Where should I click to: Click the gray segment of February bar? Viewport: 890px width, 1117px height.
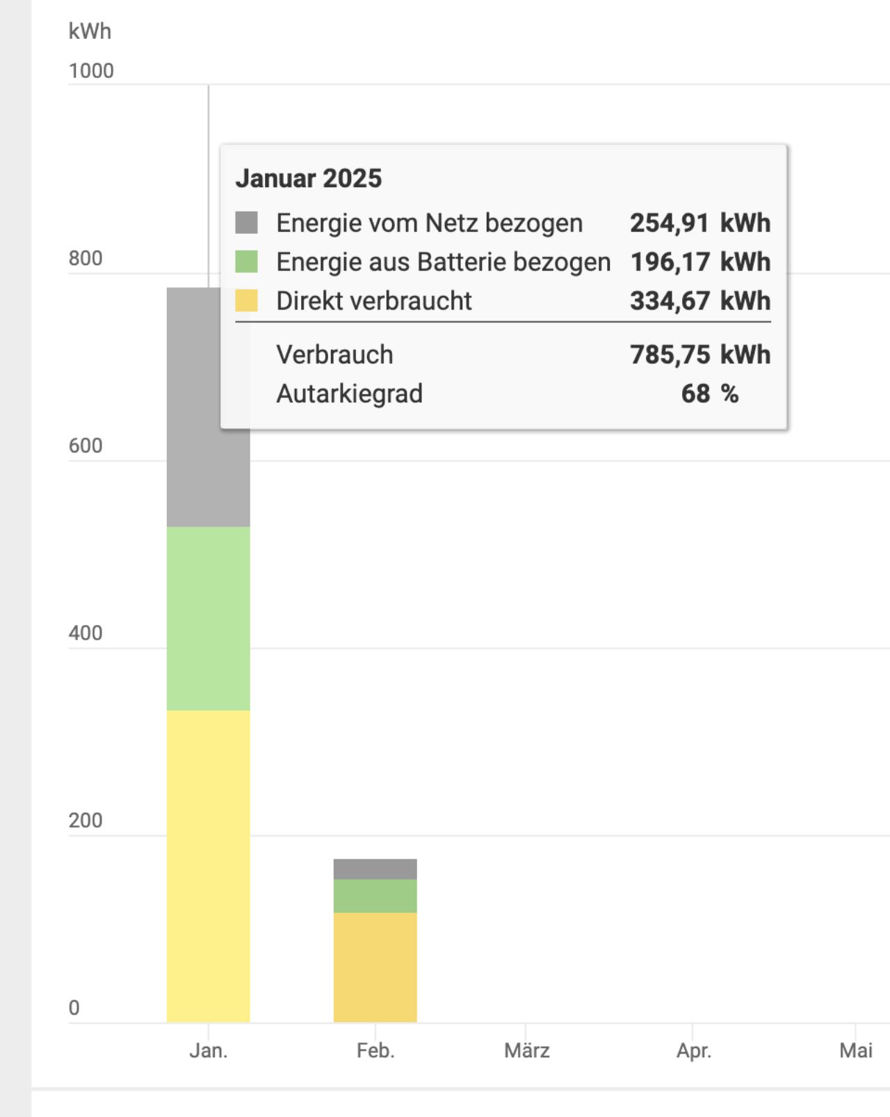coord(375,869)
